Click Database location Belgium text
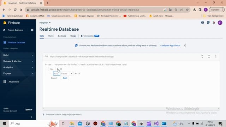Screen dimensions: 226x127 point(64,115)
